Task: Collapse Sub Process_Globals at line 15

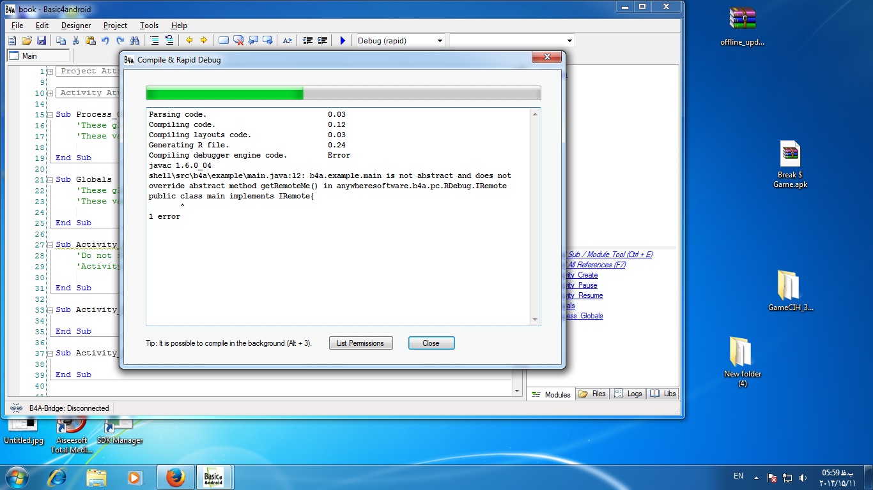Action: tap(50, 115)
